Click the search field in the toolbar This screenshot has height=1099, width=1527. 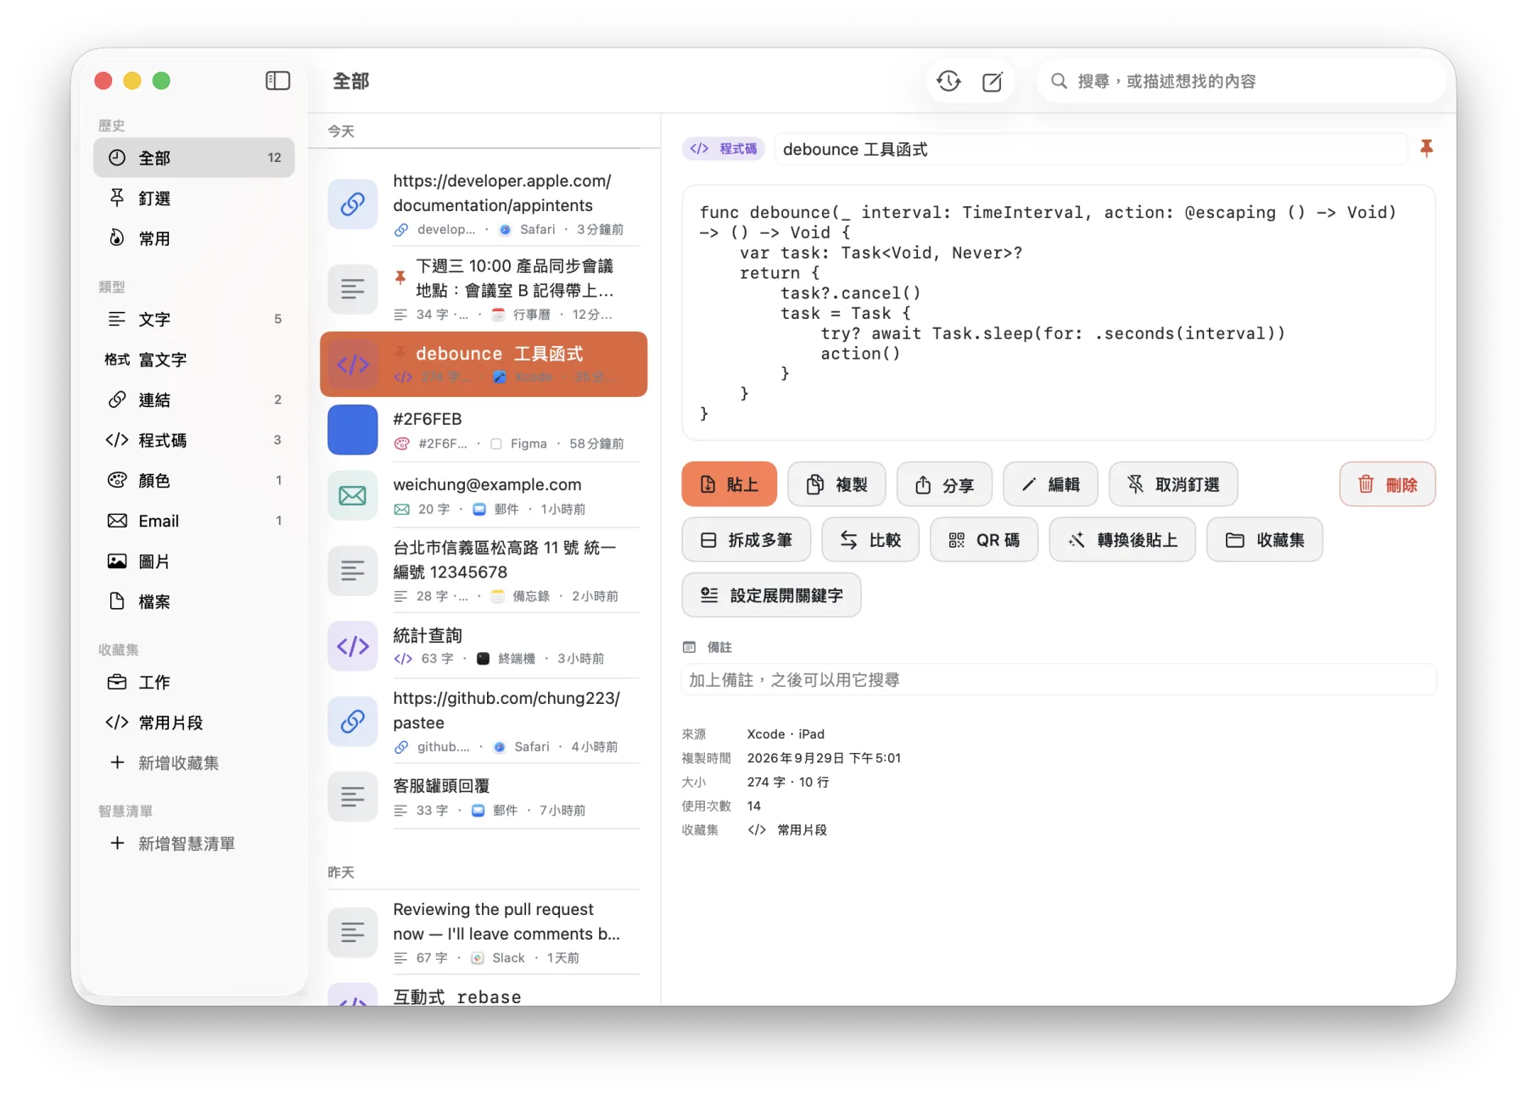pyautogui.click(x=1240, y=81)
